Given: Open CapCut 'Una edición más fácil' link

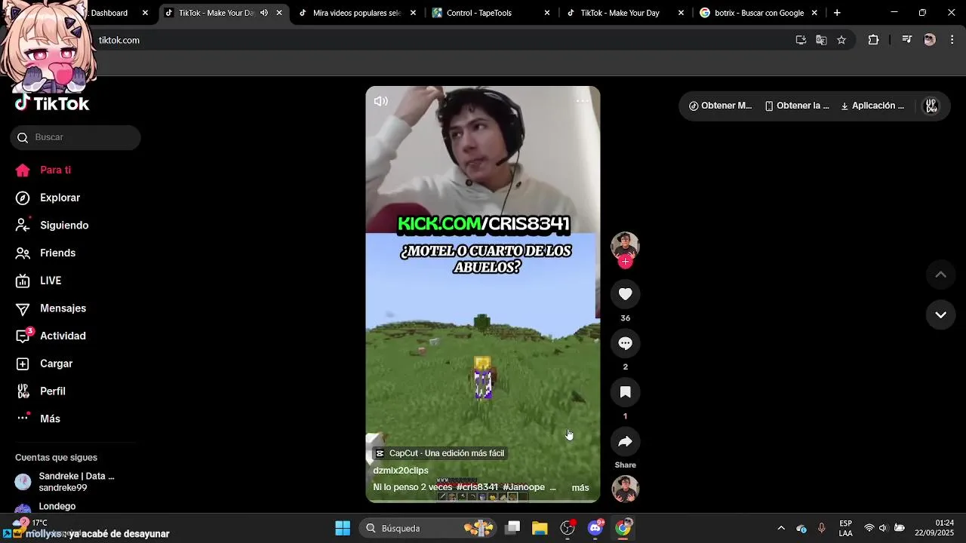Looking at the screenshot, I should (x=440, y=453).
